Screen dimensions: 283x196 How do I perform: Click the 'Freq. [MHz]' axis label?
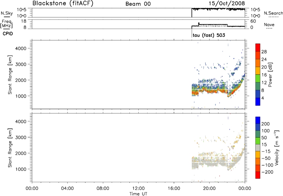6,24
